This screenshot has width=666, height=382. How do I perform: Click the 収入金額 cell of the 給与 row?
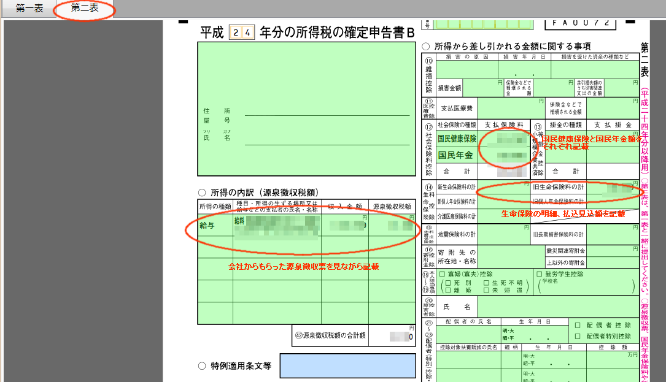tap(345, 226)
